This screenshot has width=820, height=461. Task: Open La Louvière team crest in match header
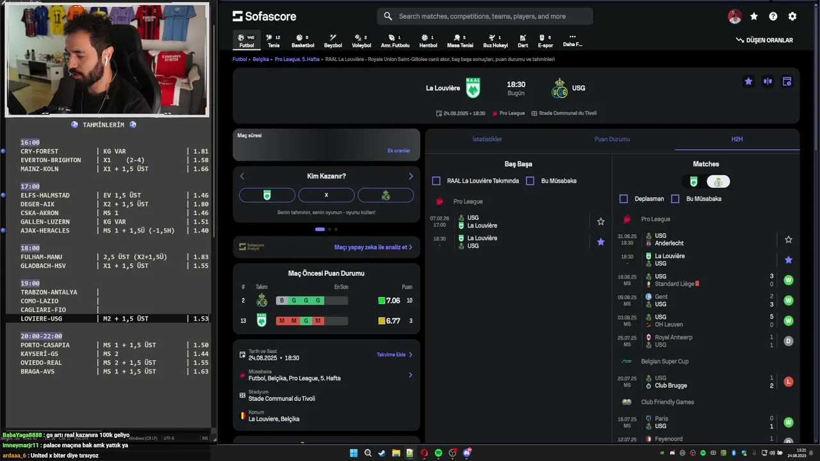[x=473, y=88]
